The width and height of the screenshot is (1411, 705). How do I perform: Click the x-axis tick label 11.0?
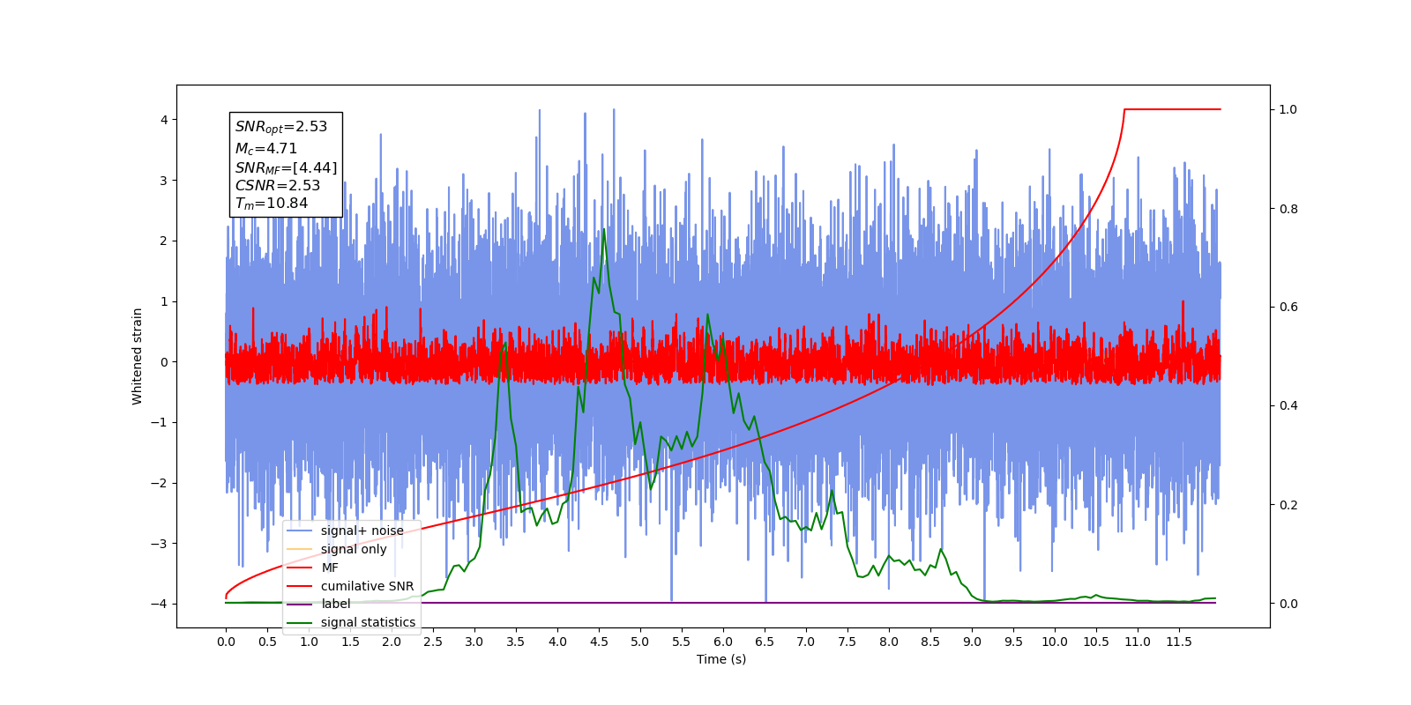coord(1138,642)
